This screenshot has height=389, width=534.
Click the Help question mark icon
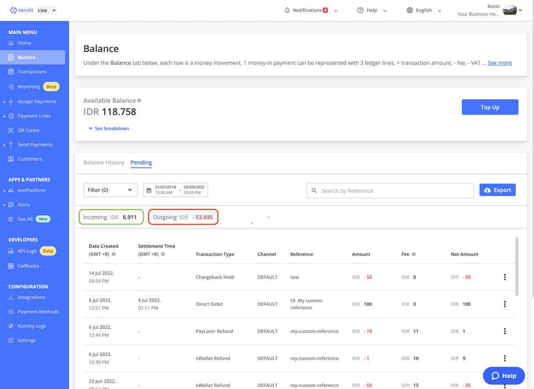pyautogui.click(x=360, y=10)
